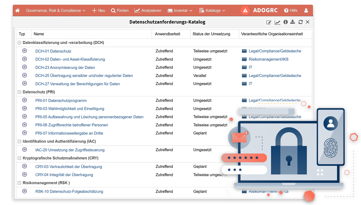Image resolution: width=361 pixels, height=205 pixels.
Task: Open Legal/Compliance/Geldwäsche link in DCH-01 row
Action: tap(275, 51)
